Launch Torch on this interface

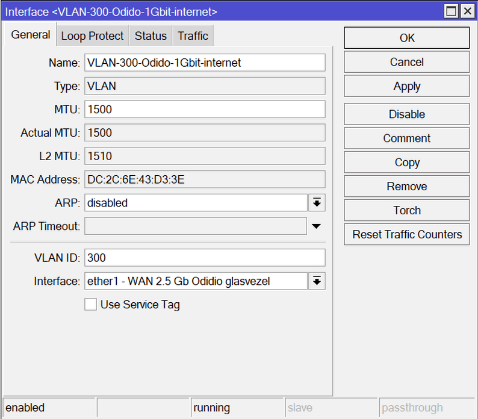[406, 211]
